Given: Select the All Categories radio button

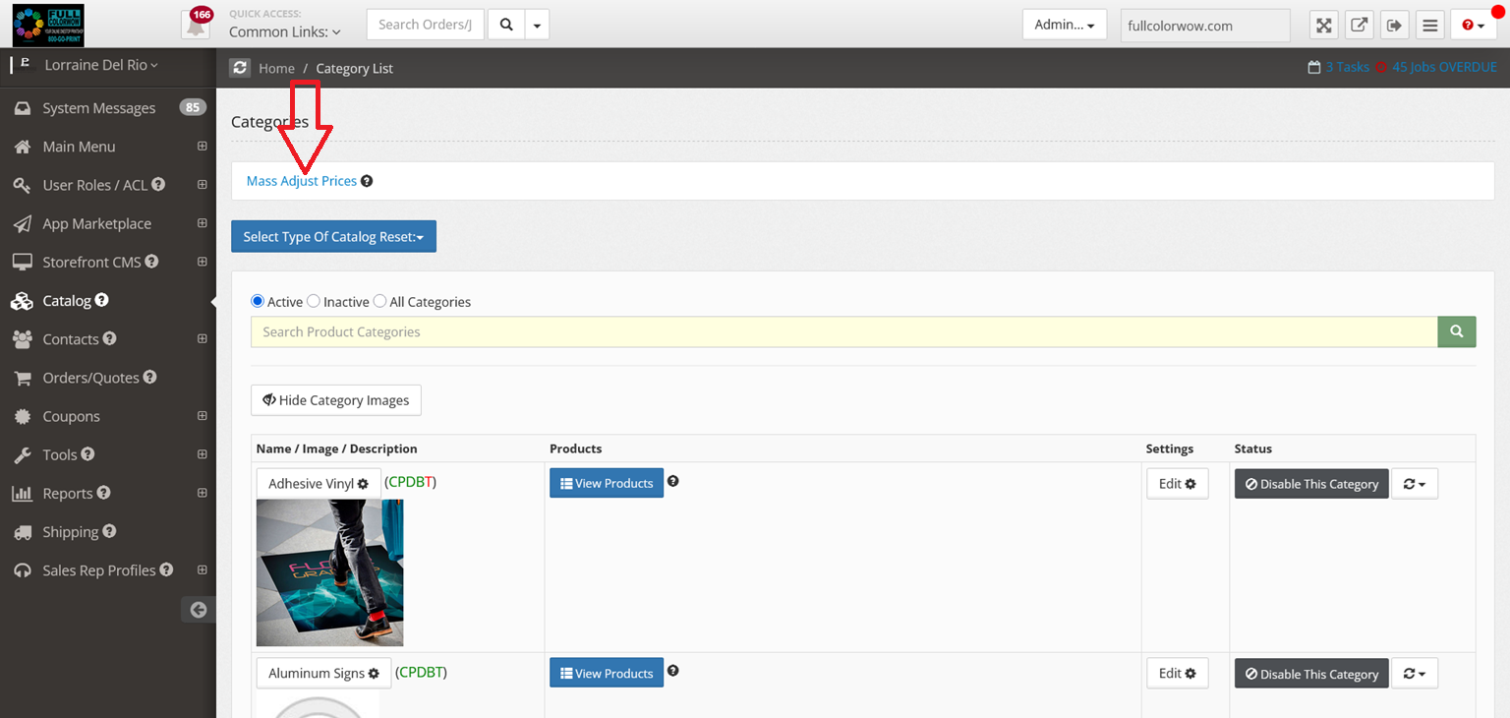Looking at the screenshot, I should tap(379, 301).
